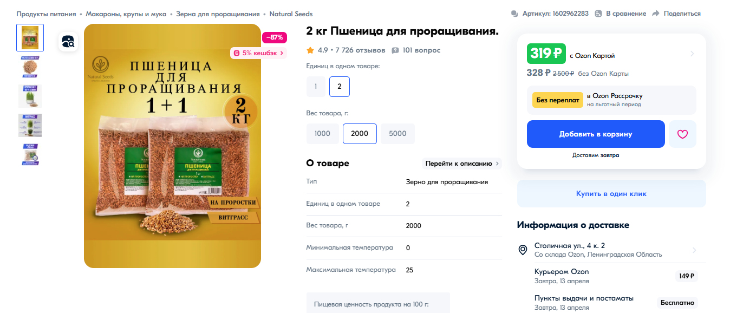Viewport: 743px width, 313px height.
Task: Click the article number copy icon
Action: coord(514,14)
